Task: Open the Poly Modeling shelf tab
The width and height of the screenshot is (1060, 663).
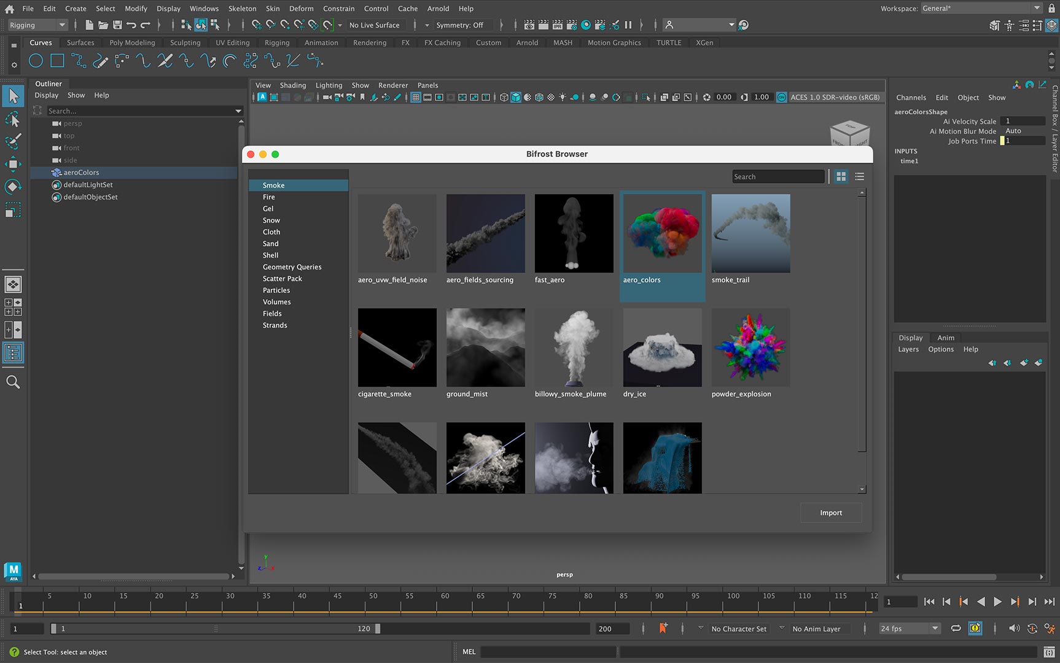Action: (x=132, y=43)
